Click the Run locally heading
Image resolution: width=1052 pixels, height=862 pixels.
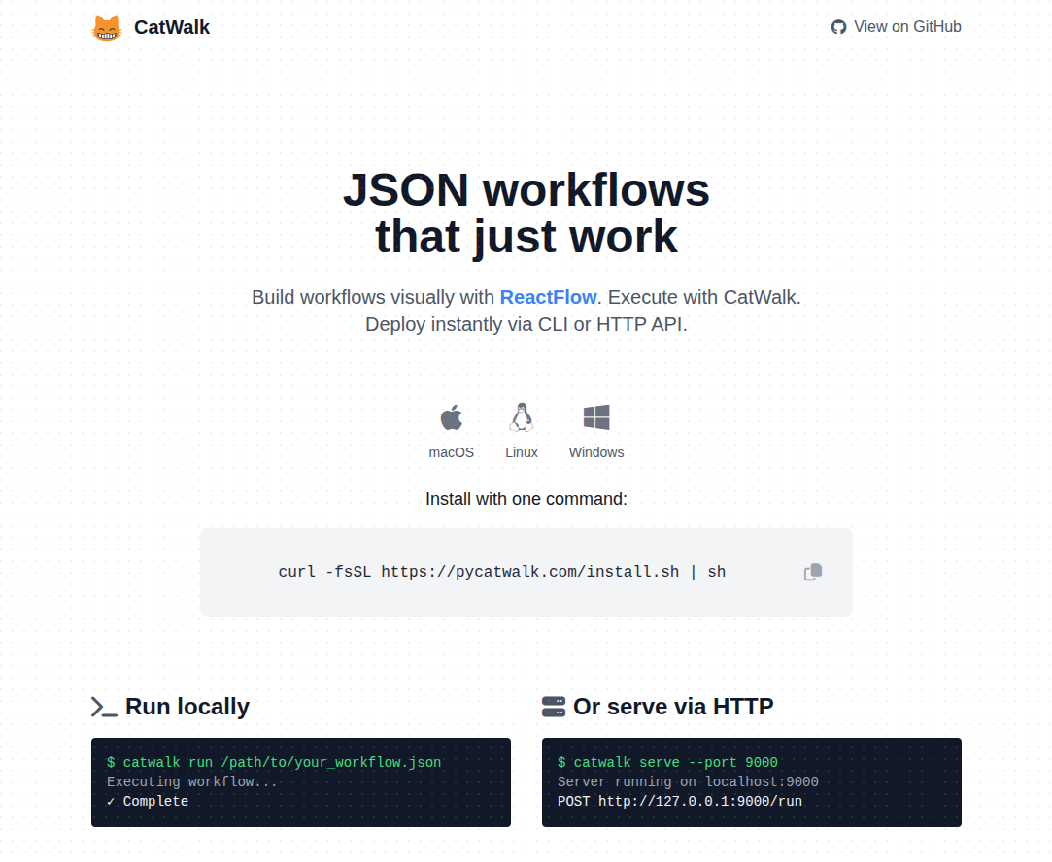(187, 707)
